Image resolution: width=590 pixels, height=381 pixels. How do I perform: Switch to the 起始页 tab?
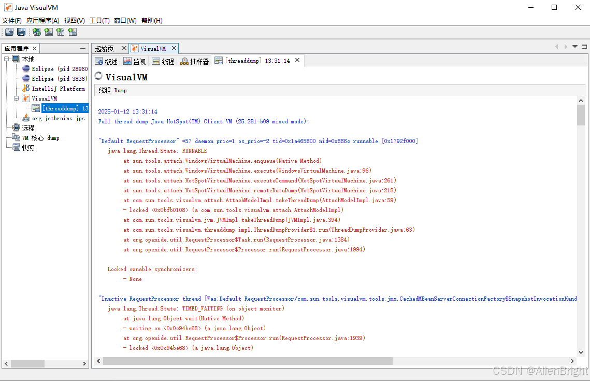coord(105,49)
